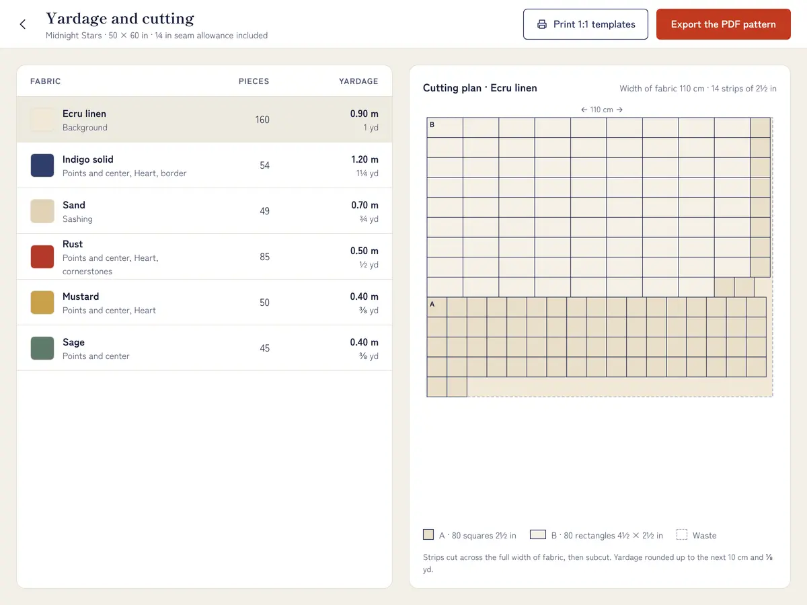Click the rectangle labeled B in cutting plan
The image size is (807, 605).
pyautogui.click(x=445, y=128)
